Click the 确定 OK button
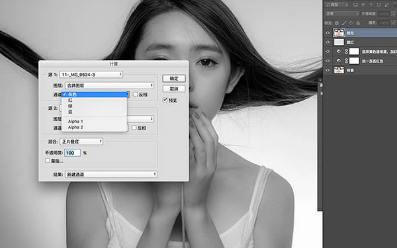The width and height of the screenshot is (397, 248). click(174, 79)
